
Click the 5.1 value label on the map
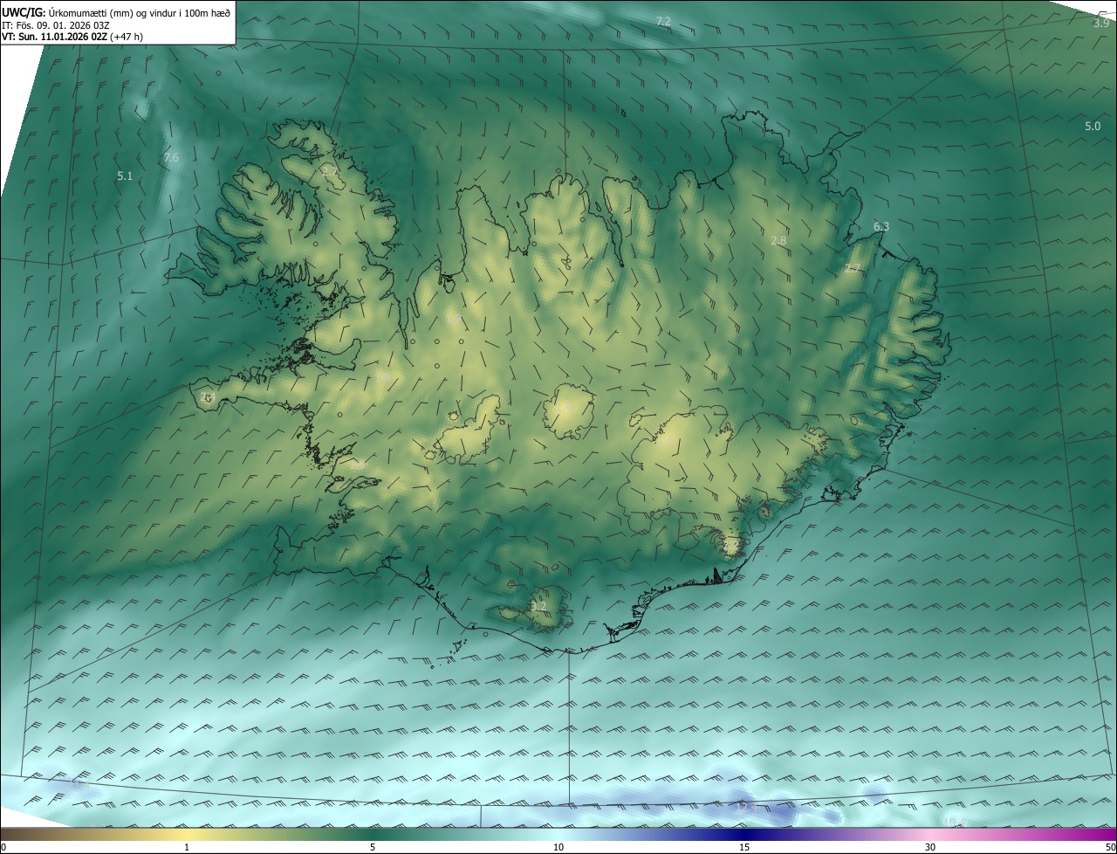[125, 176]
